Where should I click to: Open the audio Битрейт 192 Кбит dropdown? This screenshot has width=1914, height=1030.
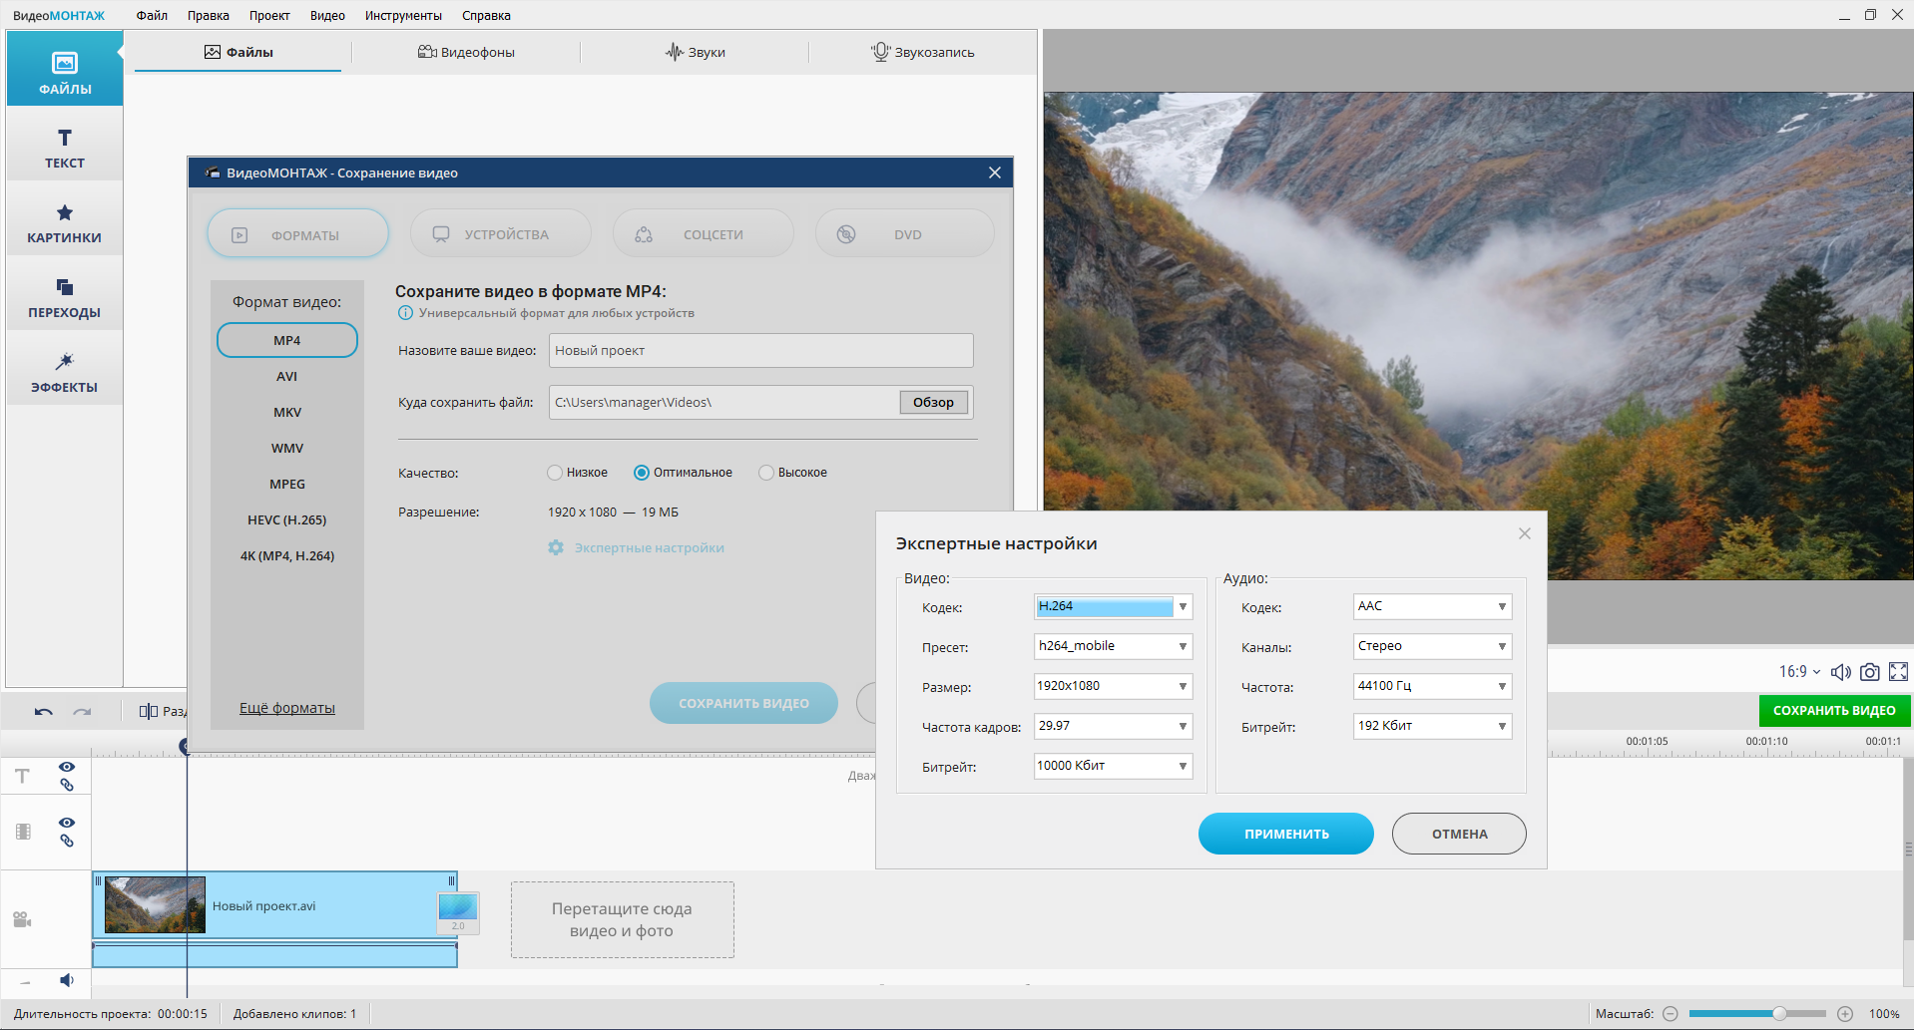[1433, 726]
